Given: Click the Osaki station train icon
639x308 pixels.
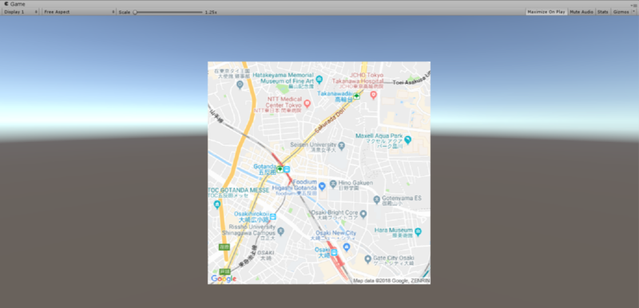Looking at the screenshot, I should [x=334, y=252].
